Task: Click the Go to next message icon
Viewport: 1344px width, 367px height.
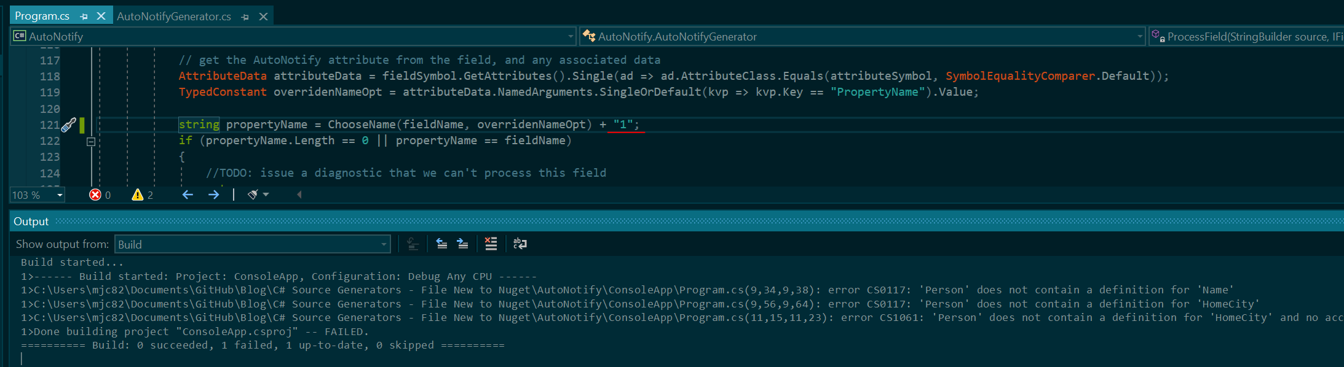Action: click(x=463, y=244)
